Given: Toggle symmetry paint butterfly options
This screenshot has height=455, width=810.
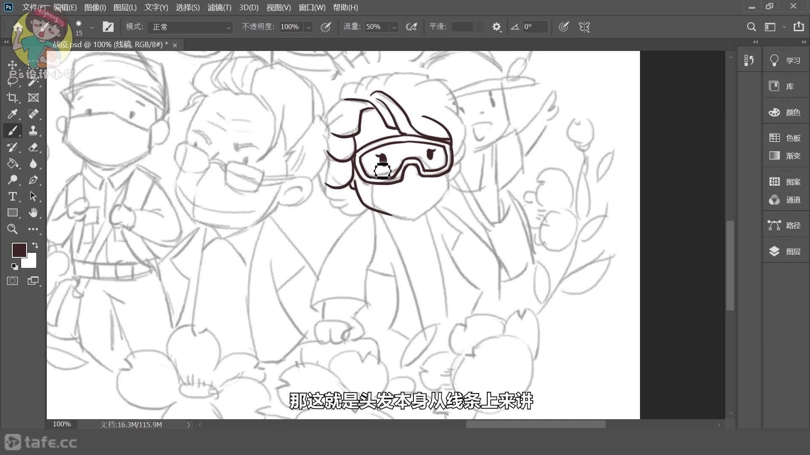Looking at the screenshot, I should point(584,27).
